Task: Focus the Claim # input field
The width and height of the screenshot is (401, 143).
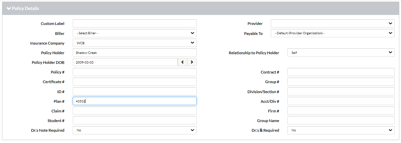Action: coord(135,111)
